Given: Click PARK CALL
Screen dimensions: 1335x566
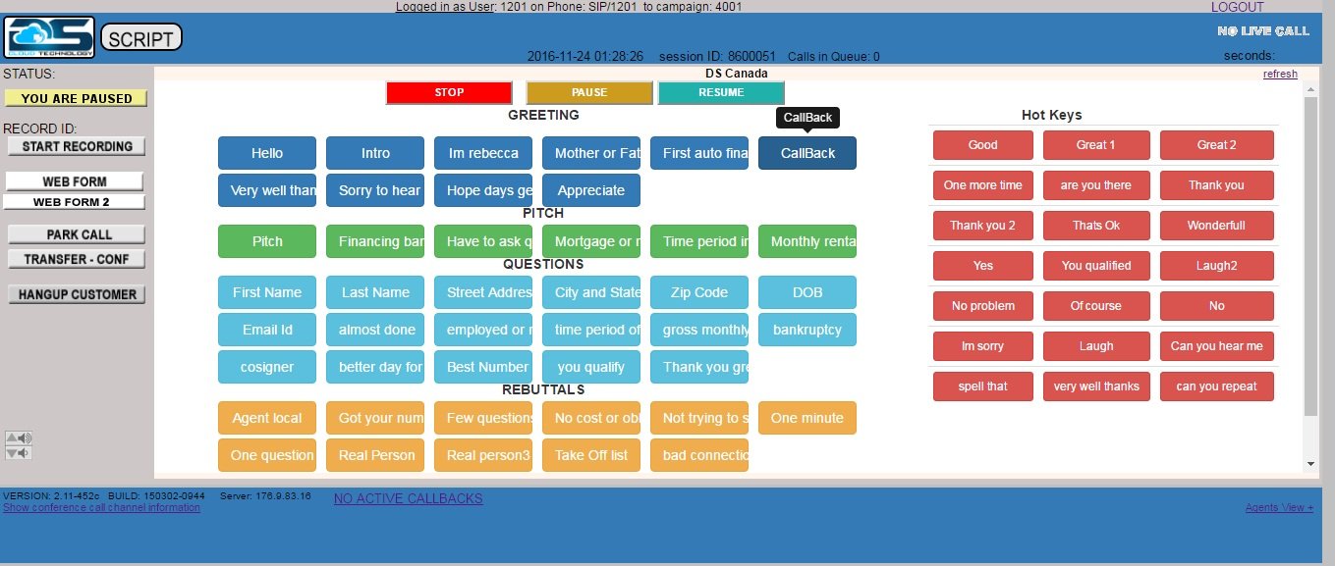Looking at the screenshot, I should pyautogui.click(x=77, y=234).
